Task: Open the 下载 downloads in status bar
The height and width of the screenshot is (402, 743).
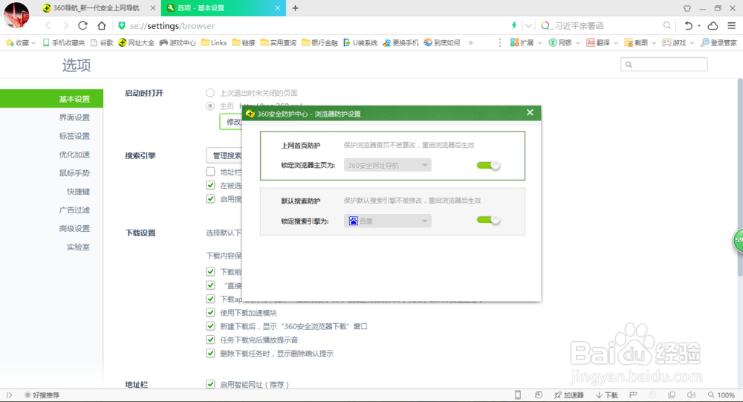Action: pos(607,395)
